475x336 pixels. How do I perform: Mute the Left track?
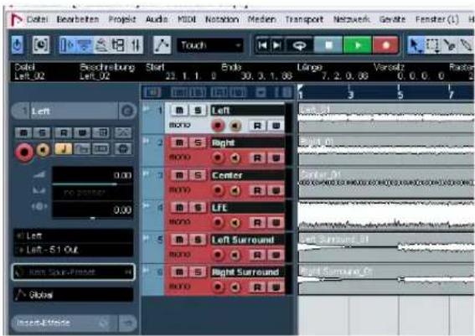179,111
